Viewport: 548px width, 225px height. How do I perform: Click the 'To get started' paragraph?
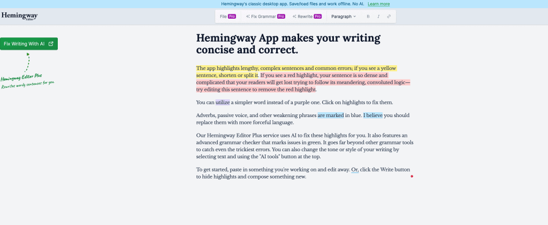tap(303, 173)
